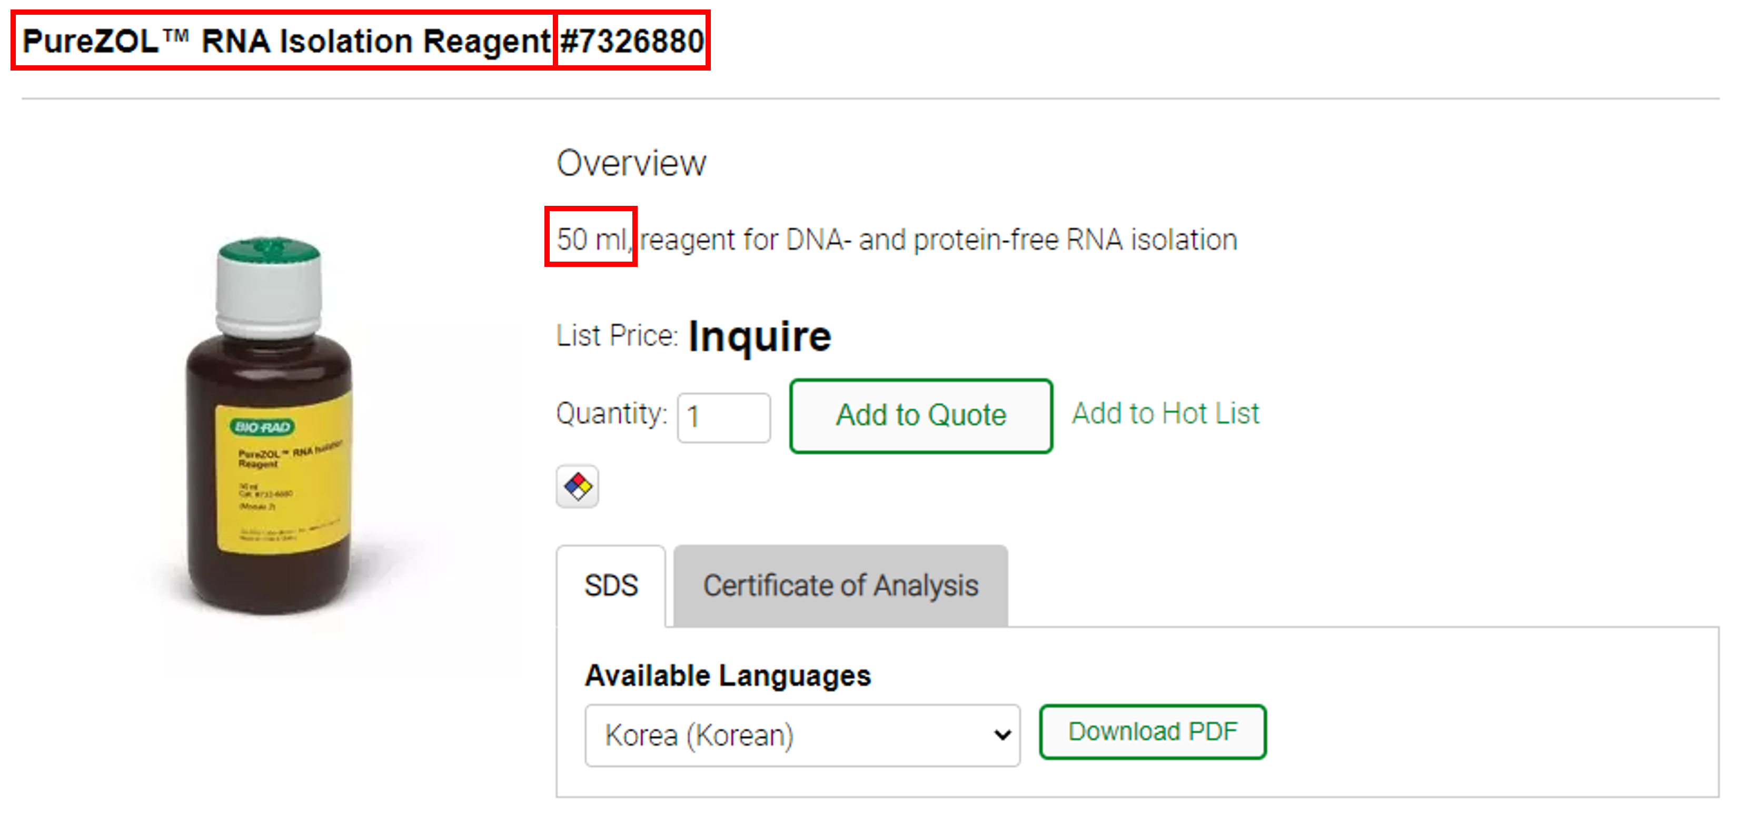Click the Available Languages label
The image size is (1747, 827).
(x=728, y=676)
